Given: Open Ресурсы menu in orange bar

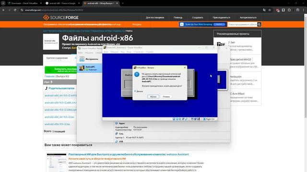Looking at the screenshot, I should 137,24.
